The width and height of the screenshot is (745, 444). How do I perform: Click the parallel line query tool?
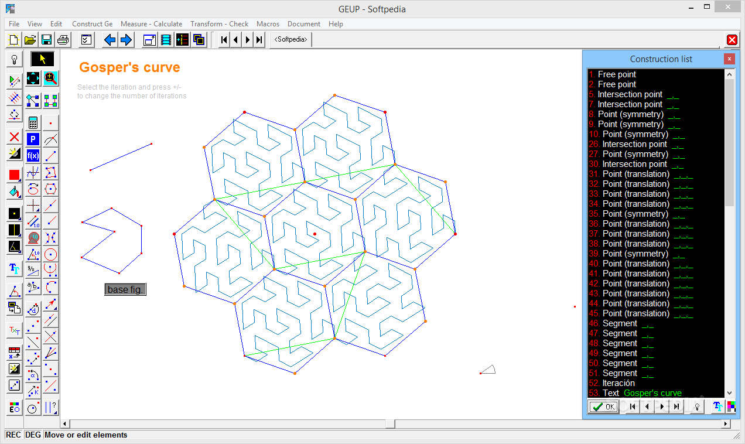click(x=51, y=408)
